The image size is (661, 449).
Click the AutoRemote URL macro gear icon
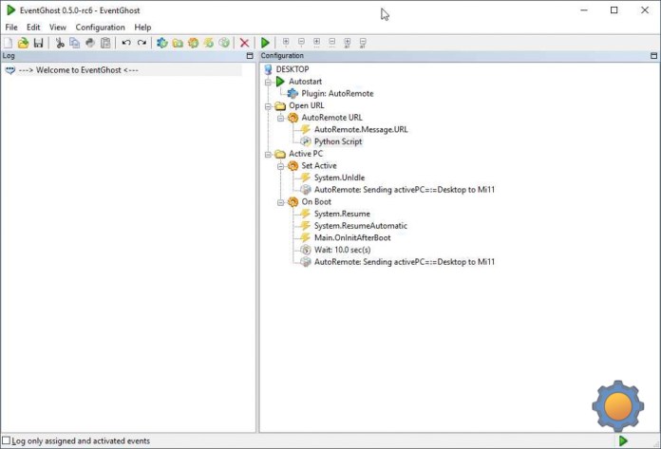pyautogui.click(x=293, y=118)
